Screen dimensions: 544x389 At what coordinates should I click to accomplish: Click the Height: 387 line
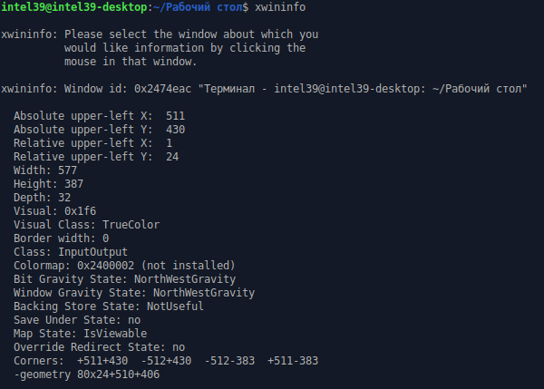tap(48, 184)
